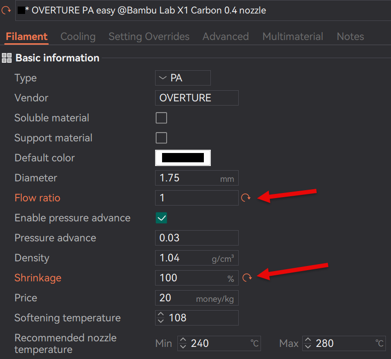Screen dimensions: 391x359
Task: Open the Notes tab
Action: tap(350, 36)
